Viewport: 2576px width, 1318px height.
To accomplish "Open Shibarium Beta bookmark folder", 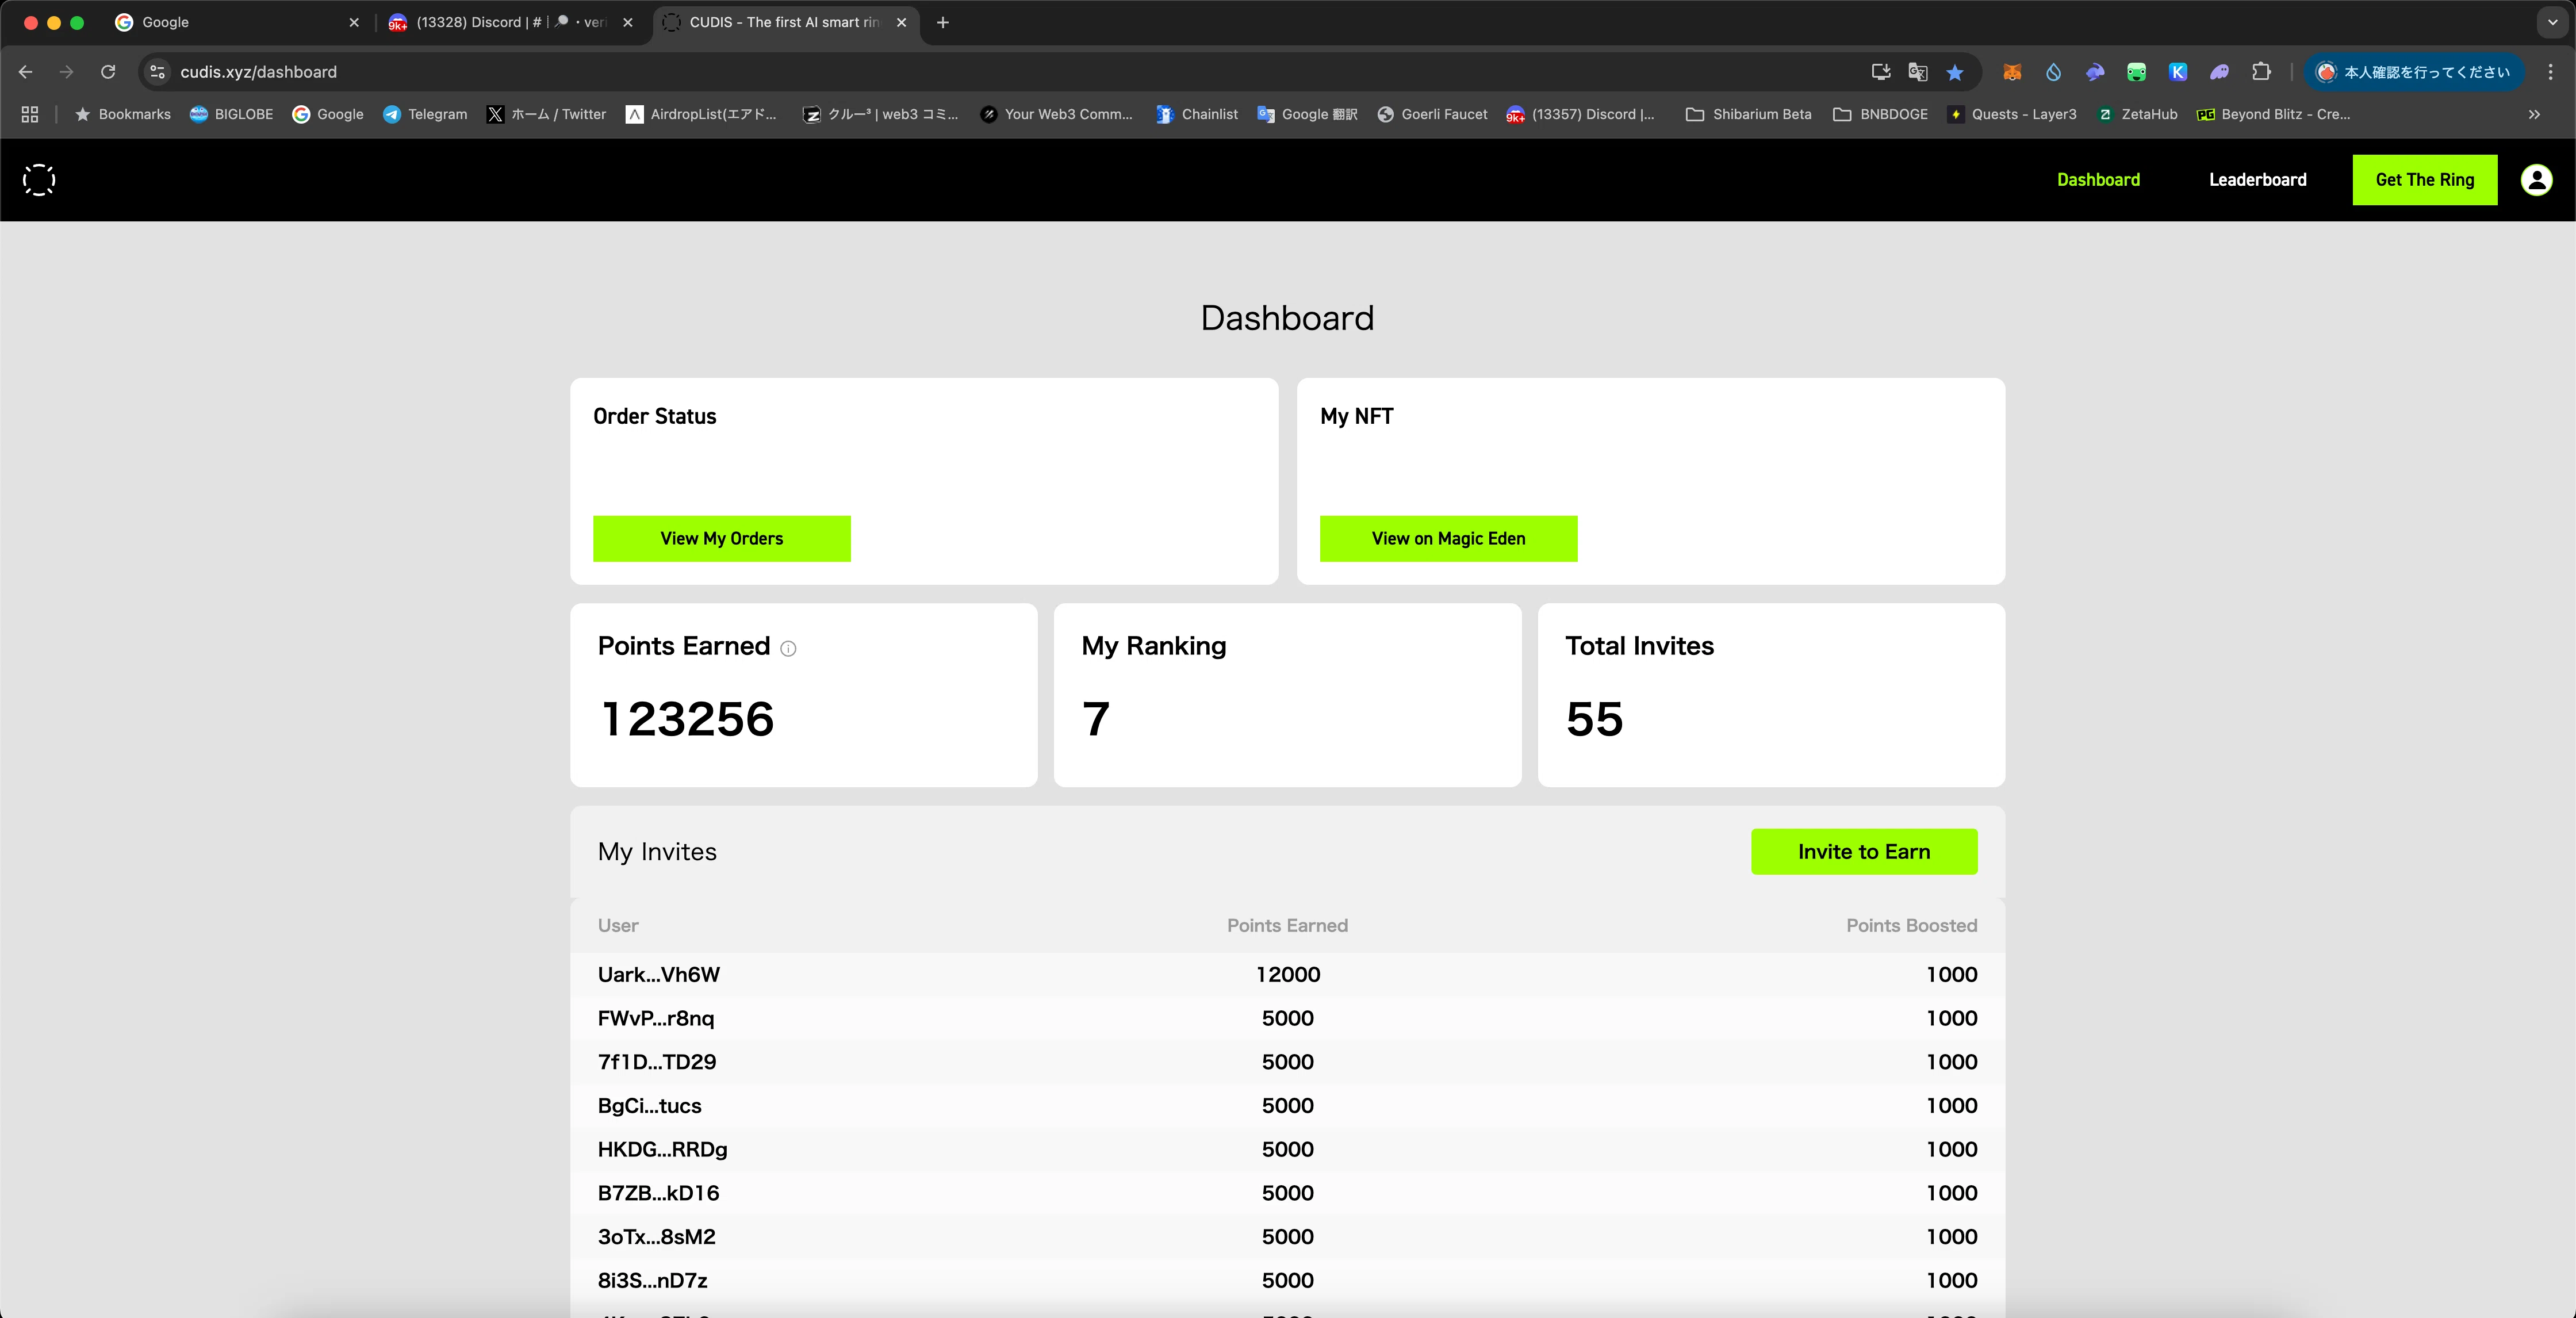I will 1748,114.
